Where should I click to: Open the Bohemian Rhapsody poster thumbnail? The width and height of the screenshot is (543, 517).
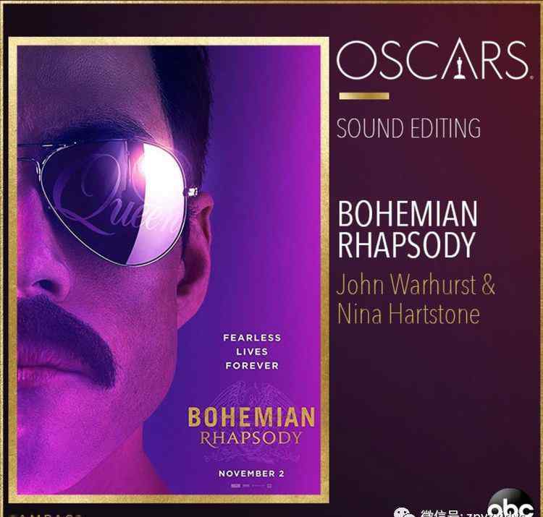169,270
